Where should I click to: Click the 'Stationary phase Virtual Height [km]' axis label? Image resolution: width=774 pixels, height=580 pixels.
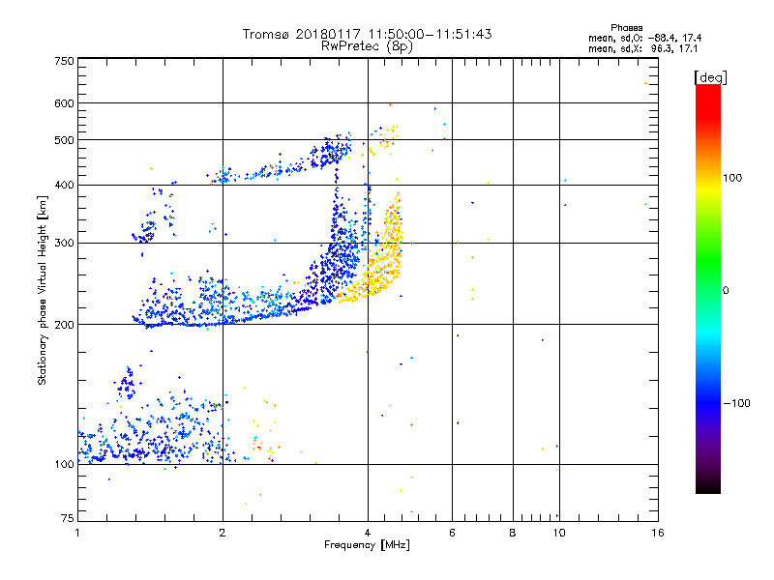43,290
